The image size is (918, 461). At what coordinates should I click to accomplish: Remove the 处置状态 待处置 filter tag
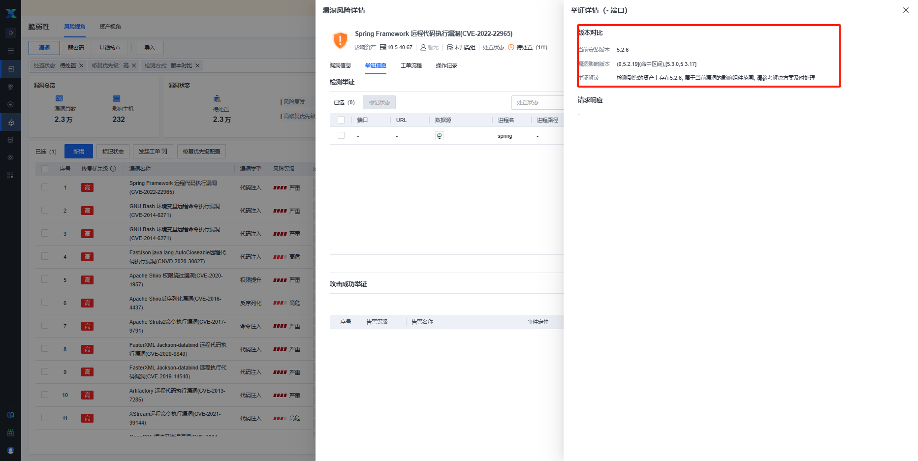click(82, 65)
